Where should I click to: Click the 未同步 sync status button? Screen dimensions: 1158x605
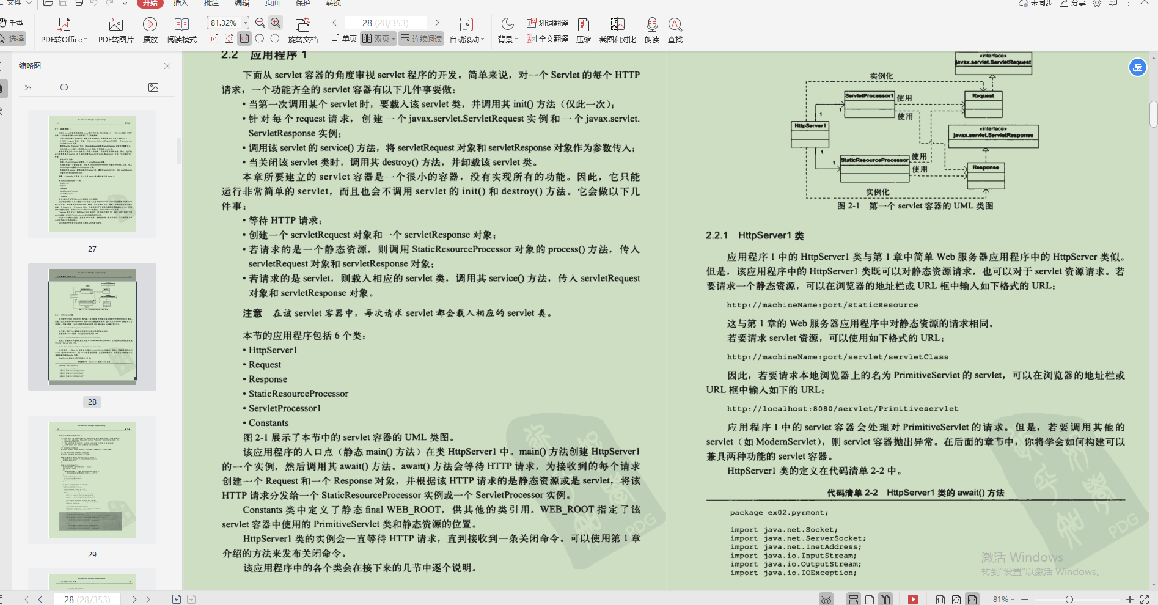[x=1035, y=3]
